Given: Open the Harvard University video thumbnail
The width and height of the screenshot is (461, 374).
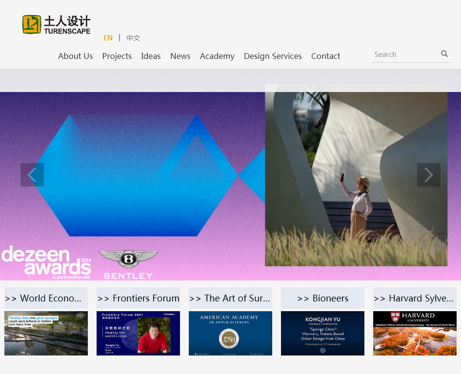Looking at the screenshot, I should pos(415,333).
